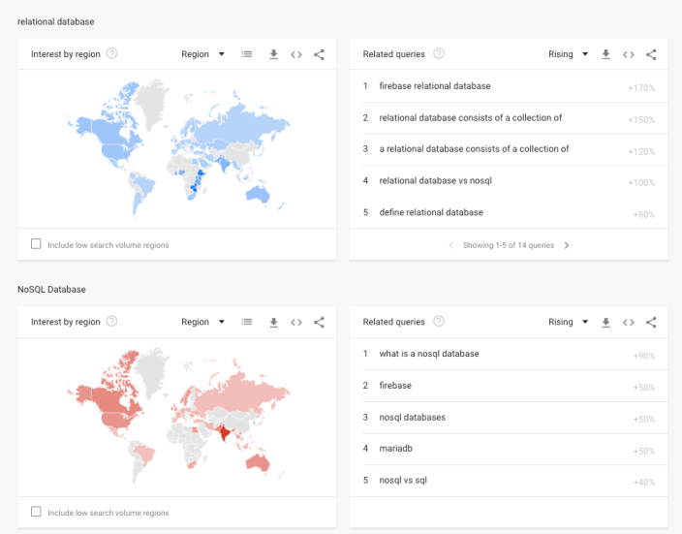Screen dimensions: 682x534
Task: Enable low search volume regions for relational database
Action: [37, 244]
